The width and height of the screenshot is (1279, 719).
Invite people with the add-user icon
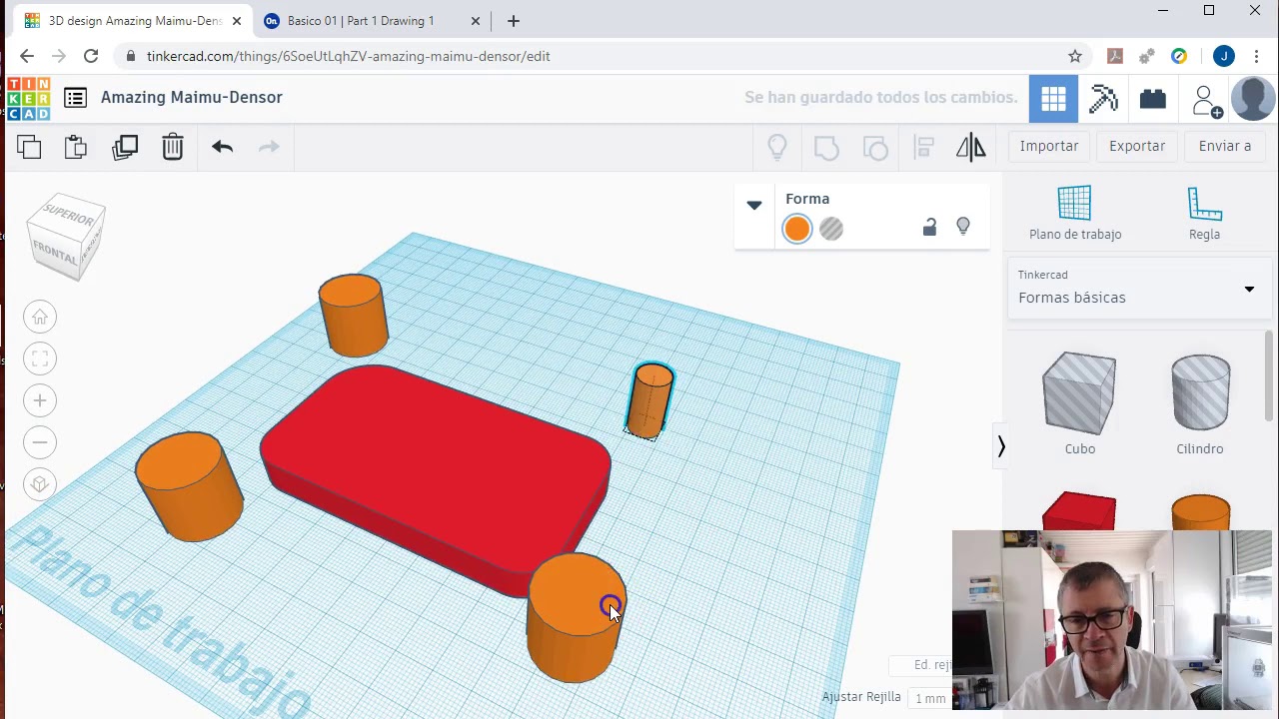tap(1206, 100)
